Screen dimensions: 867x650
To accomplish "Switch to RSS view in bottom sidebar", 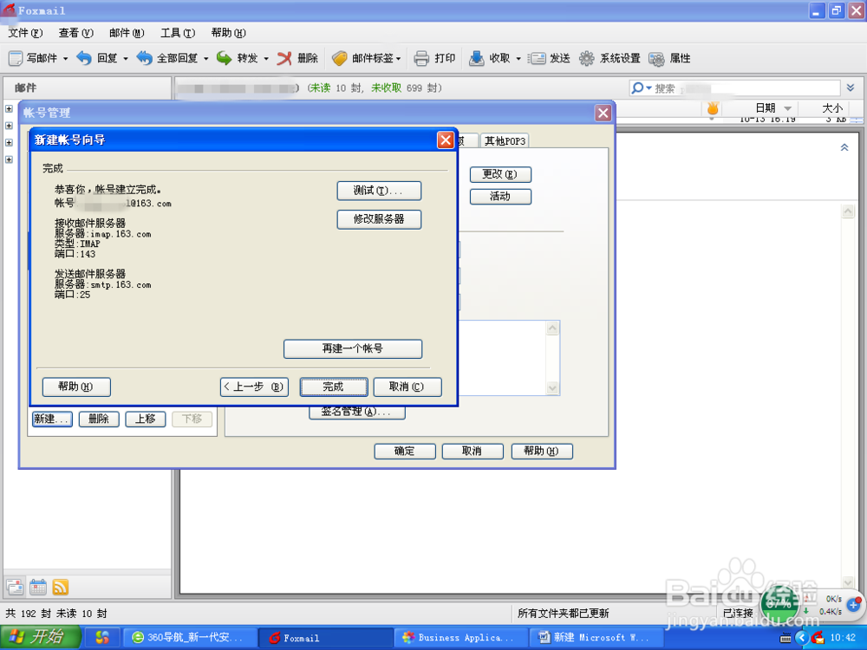I will tap(60, 587).
